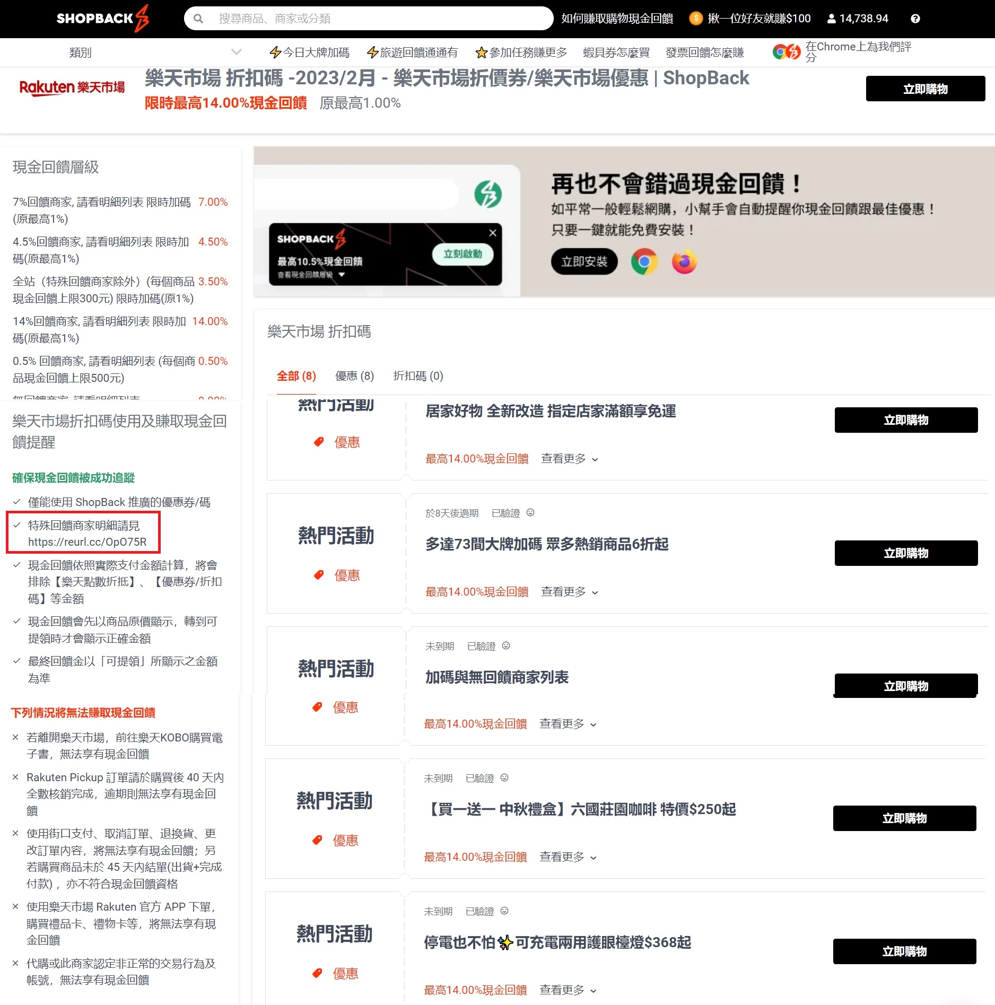Click verified smiley on 加碼與無回饋商家列表 deal
995x1005 pixels.
click(x=506, y=645)
